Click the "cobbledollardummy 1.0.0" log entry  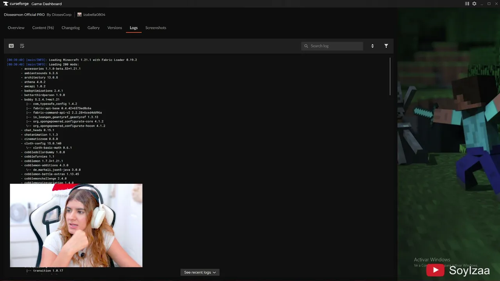(x=45, y=152)
